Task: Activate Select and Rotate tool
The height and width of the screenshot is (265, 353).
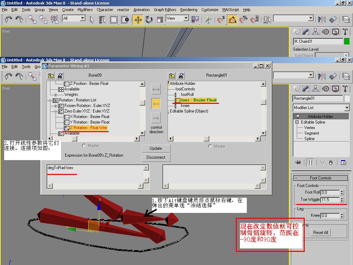Action: pos(149,20)
